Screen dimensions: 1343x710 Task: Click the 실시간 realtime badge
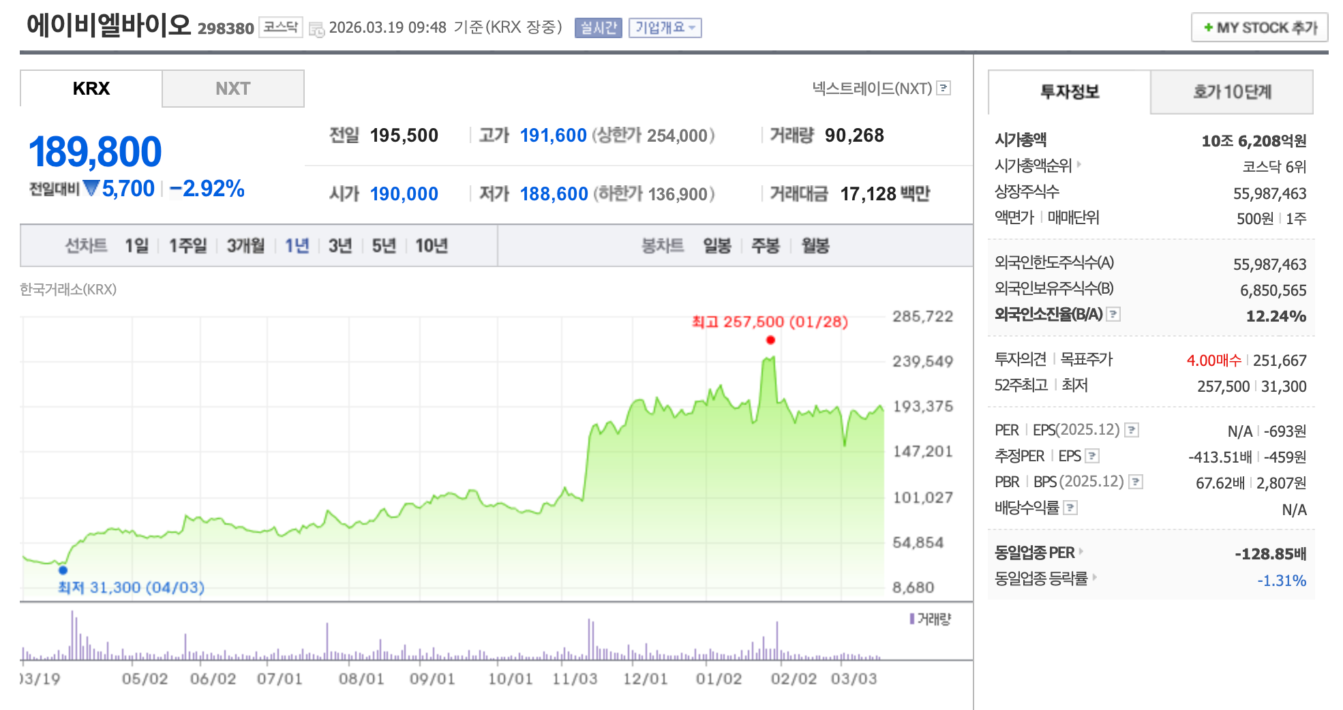click(x=598, y=28)
